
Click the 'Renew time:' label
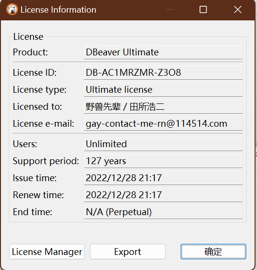click(38, 195)
